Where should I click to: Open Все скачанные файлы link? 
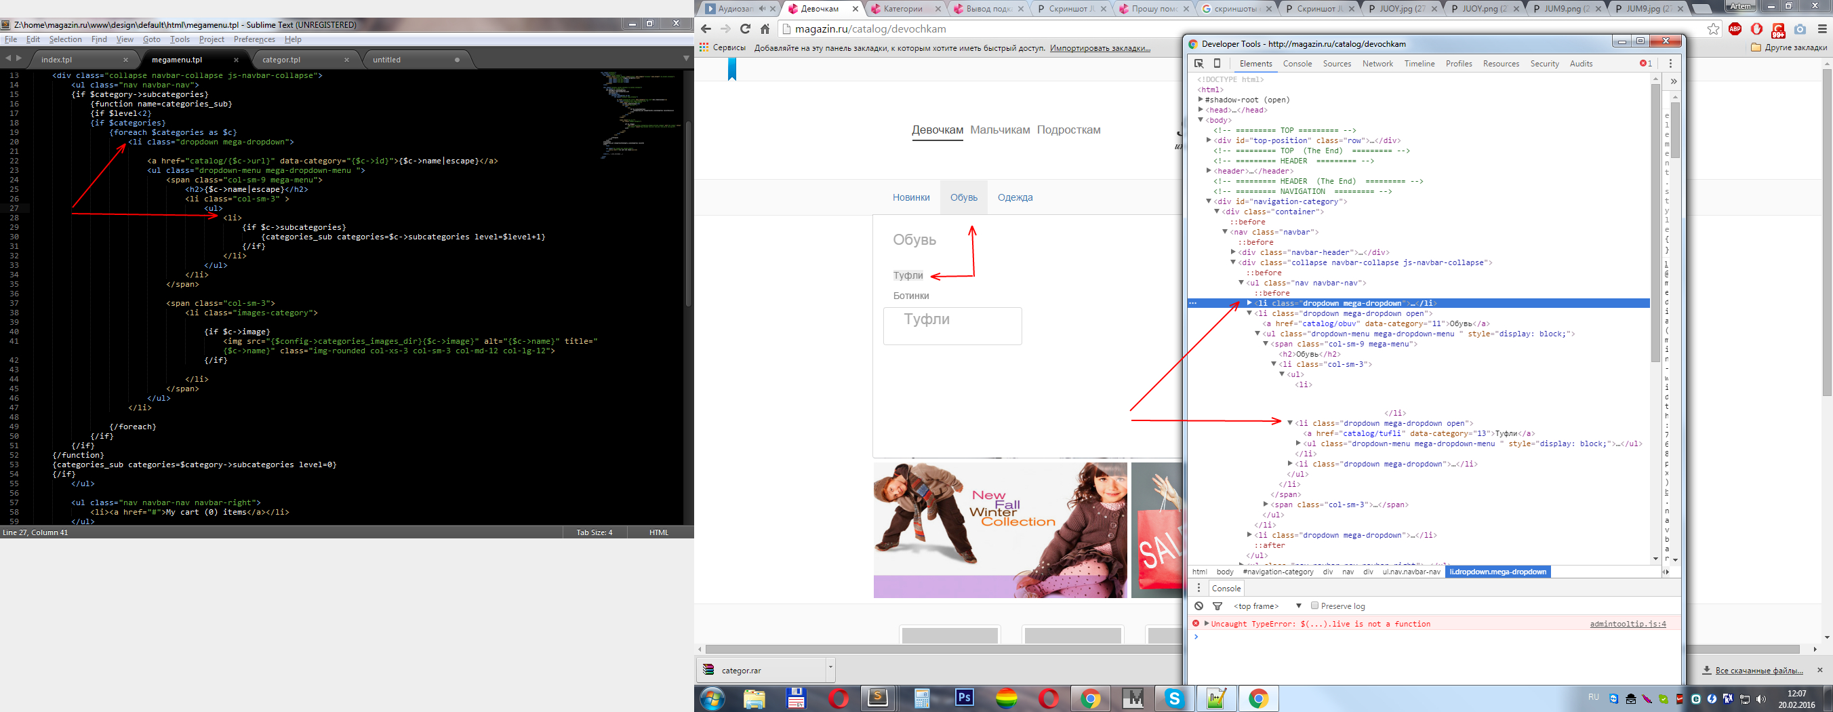[1758, 670]
